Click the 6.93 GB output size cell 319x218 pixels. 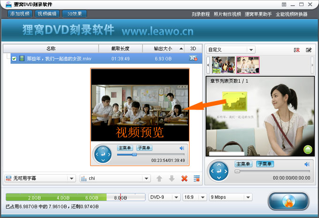(163, 59)
